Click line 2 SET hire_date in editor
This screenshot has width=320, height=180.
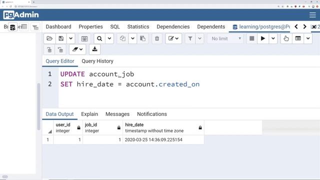pos(130,84)
